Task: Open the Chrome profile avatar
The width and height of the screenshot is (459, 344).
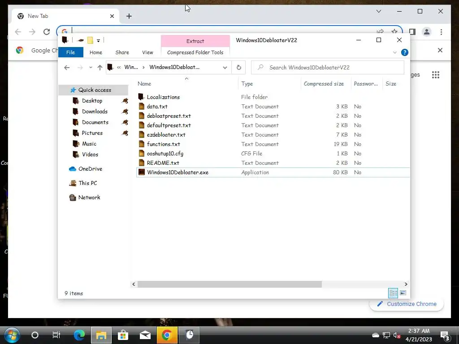Action: [x=427, y=32]
